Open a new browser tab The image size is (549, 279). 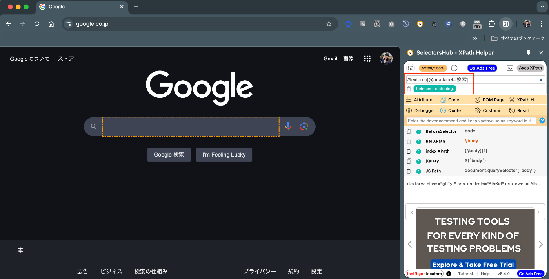(x=136, y=7)
